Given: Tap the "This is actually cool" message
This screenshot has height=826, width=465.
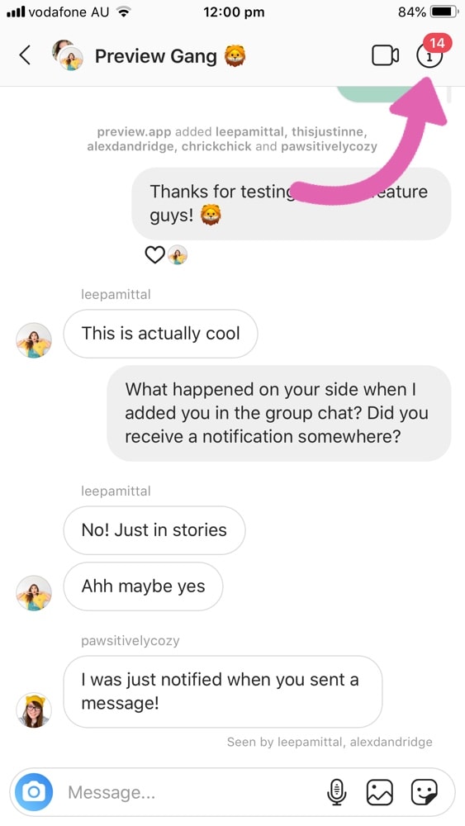Looking at the screenshot, I should [160, 334].
